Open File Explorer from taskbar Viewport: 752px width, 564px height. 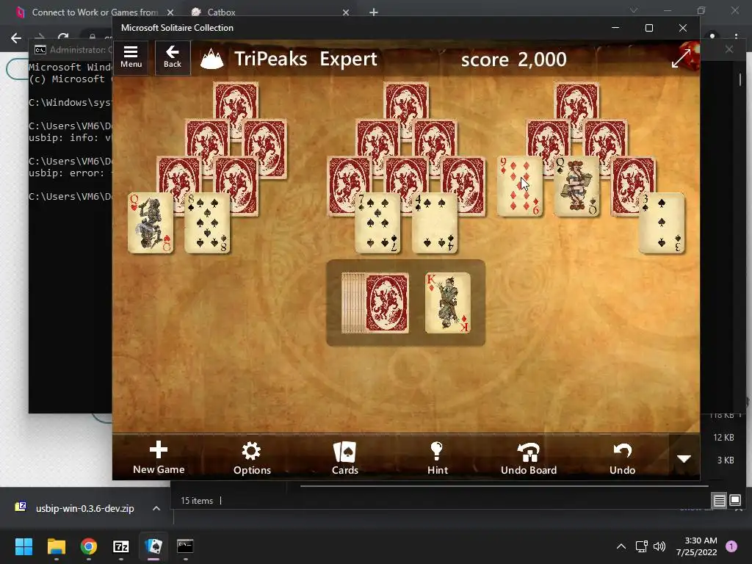click(56, 546)
